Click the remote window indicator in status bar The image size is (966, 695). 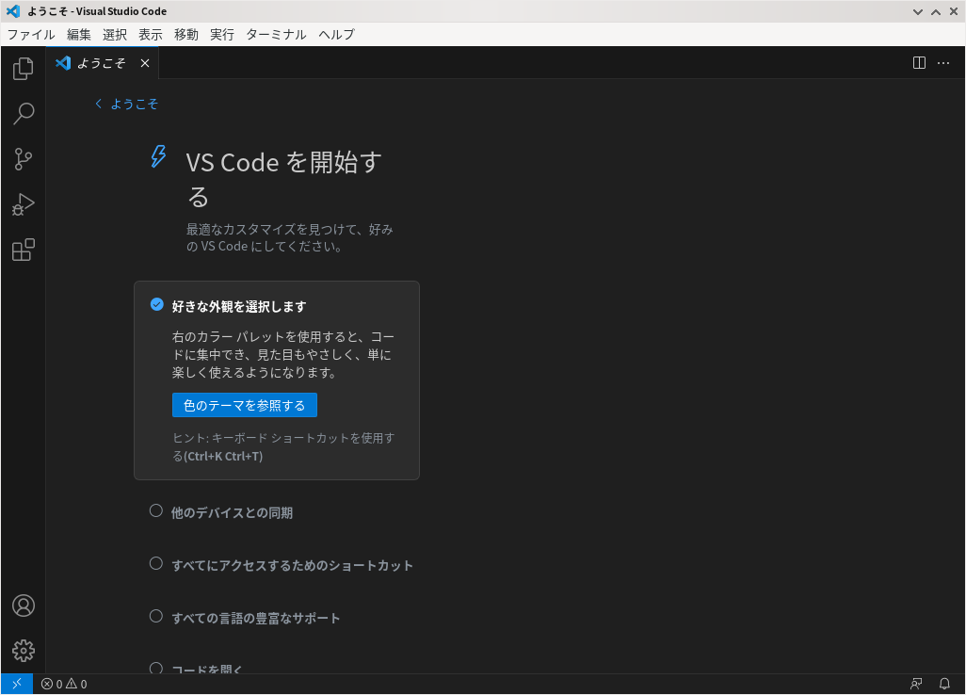[x=17, y=684]
